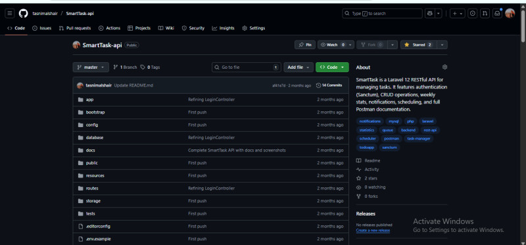Image resolution: width=526 pixels, height=245 pixels.
Task: Open the database folder name
Action: click(x=95, y=138)
